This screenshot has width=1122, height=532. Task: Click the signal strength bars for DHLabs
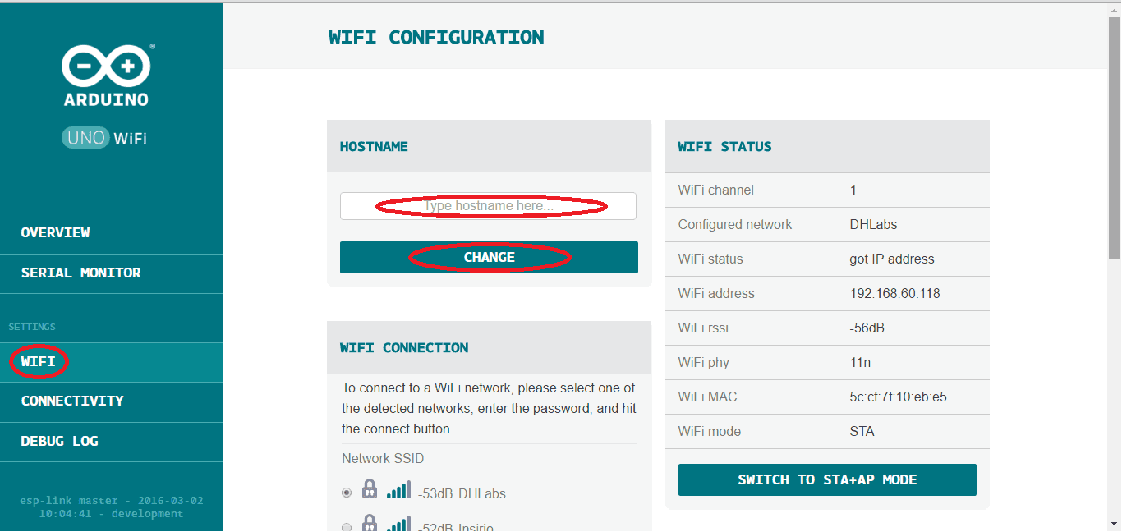[398, 491]
